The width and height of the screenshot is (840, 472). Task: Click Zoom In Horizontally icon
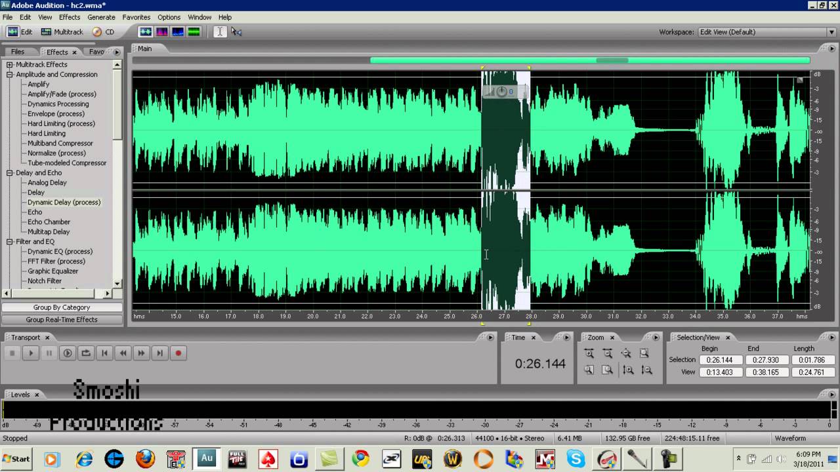pos(589,353)
